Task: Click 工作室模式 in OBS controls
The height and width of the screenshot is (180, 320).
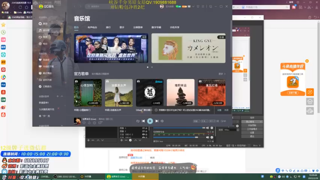Action: [x=252, y=129]
